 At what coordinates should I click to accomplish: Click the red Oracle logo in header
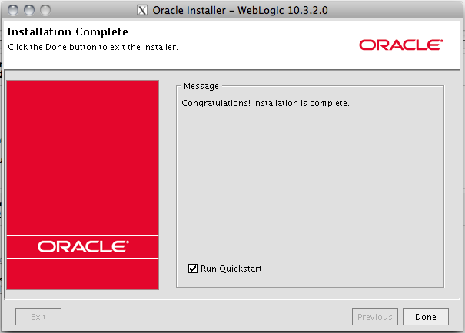tap(401, 45)
